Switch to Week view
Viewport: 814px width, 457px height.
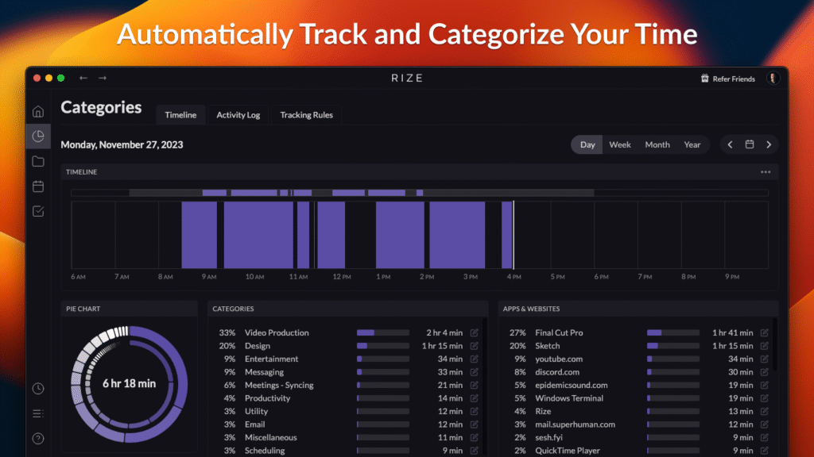pyautogui.click(x=620, y=144)
